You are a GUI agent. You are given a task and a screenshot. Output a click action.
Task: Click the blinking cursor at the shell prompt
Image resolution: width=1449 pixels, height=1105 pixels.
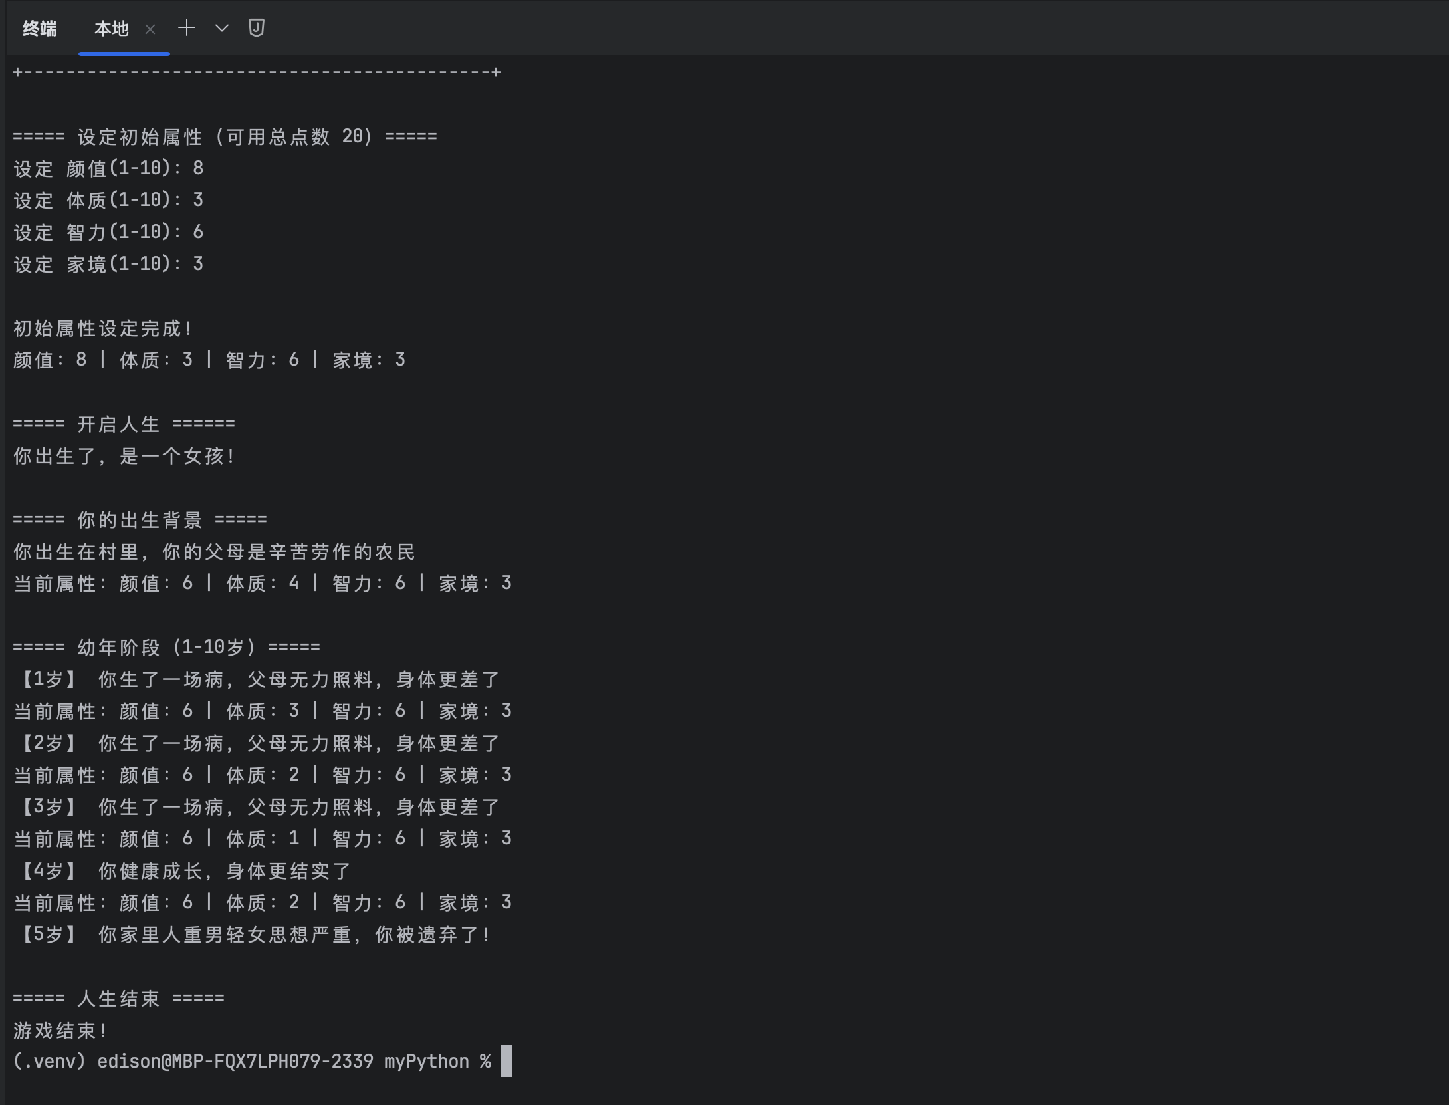[508, 1061]
